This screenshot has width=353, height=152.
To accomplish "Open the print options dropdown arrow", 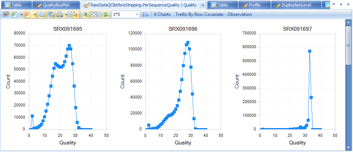I will point(66,14).
